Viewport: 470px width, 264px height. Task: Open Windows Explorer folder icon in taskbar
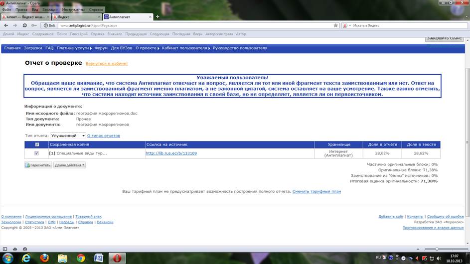(63, 258)
